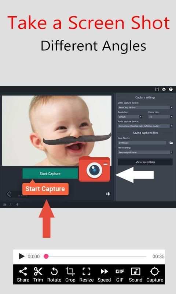Viewport: 176px width, 294px height.
Task: Select the Trim scissors tool
Action: [38, 275]
